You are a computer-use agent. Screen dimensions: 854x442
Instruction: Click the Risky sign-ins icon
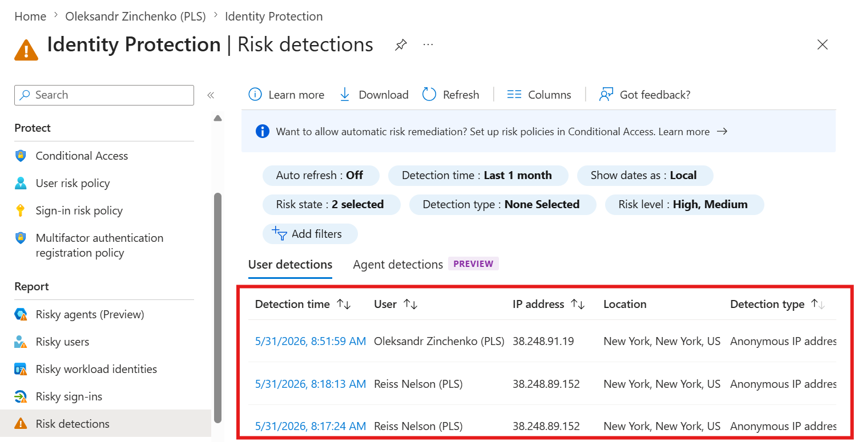click(x=21, y=396)
